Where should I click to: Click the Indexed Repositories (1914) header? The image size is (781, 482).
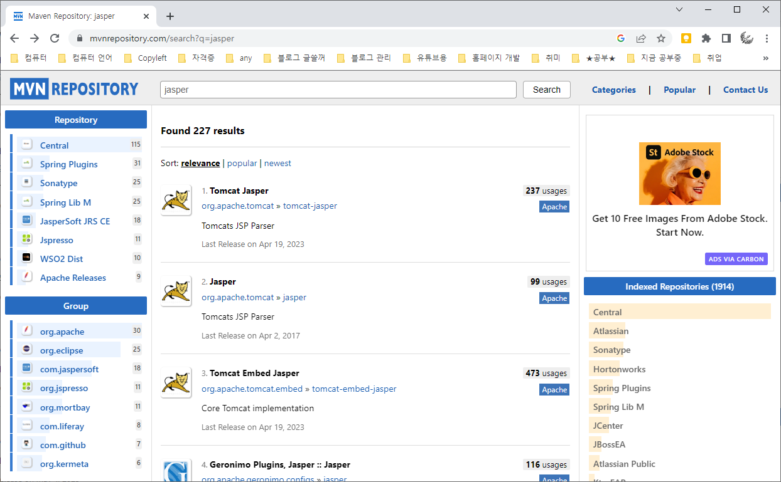tap(680, 286)
